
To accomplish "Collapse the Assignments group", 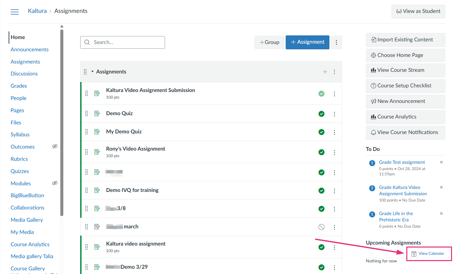I will 92,71.
